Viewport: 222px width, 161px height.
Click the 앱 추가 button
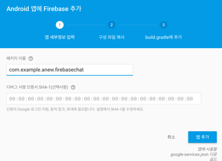(203, 137)
